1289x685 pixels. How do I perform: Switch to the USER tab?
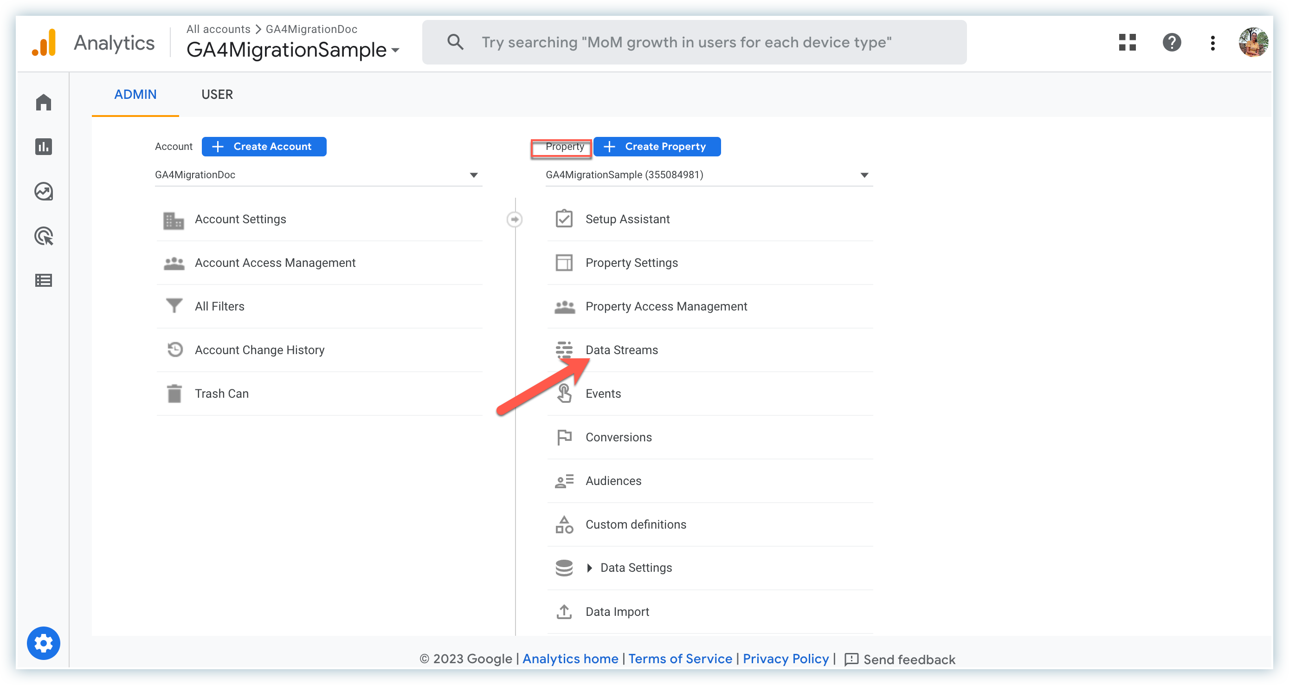pos(217,95)
